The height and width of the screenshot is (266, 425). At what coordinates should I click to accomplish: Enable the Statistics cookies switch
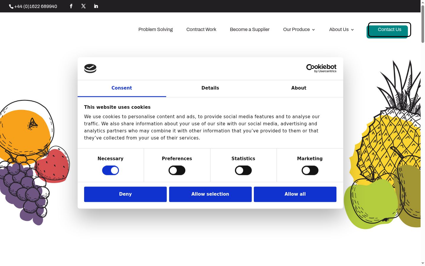(x=243, y=171)
